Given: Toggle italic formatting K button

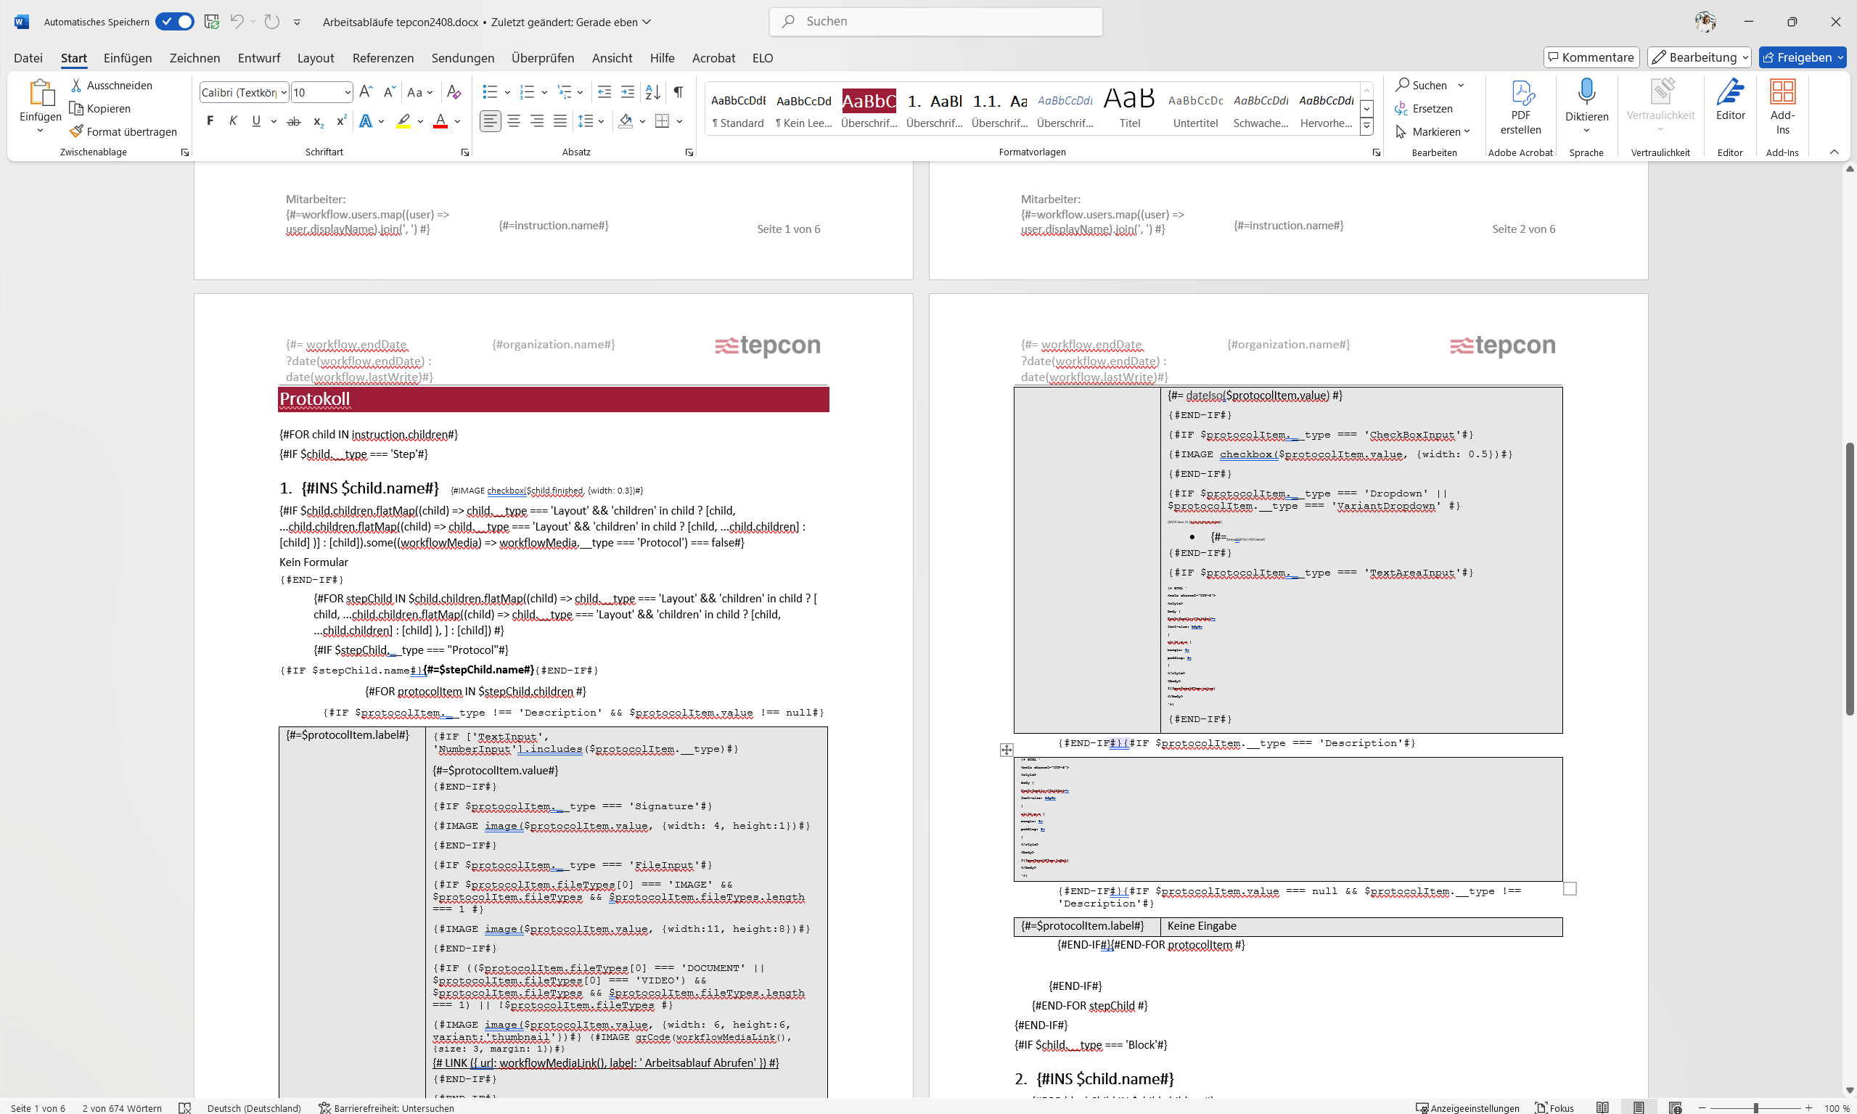Looking at the screenshot, I should 234,121.
